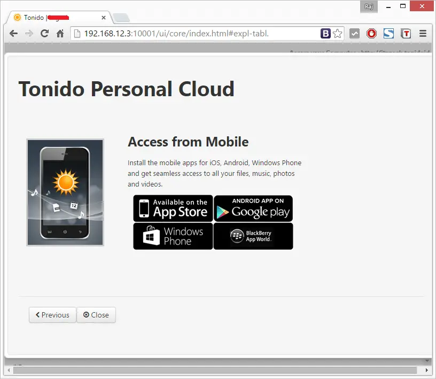Open the App Store download badge
The image size is (436, 379).
pos(173,208)
